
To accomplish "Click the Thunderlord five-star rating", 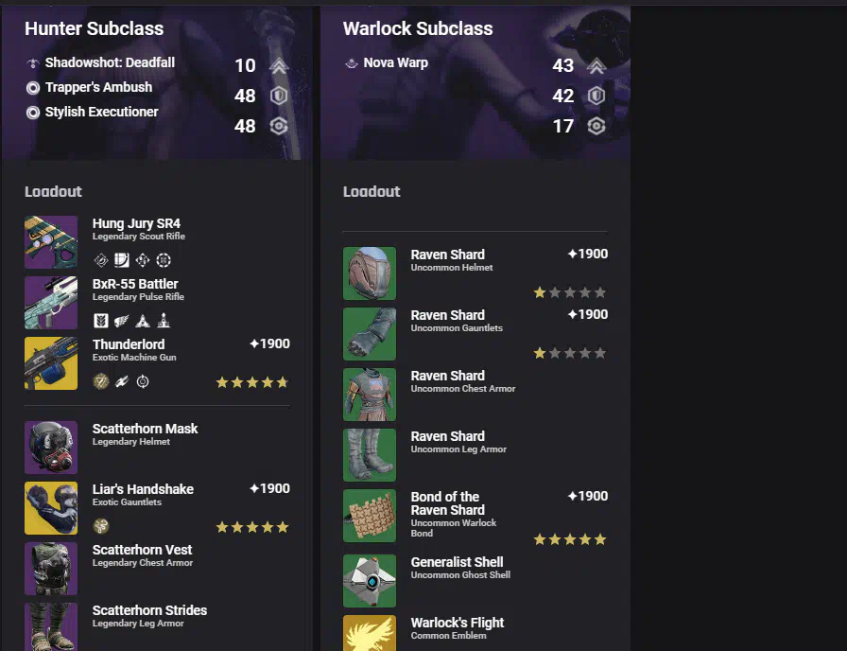I will (x=252, y=383).
